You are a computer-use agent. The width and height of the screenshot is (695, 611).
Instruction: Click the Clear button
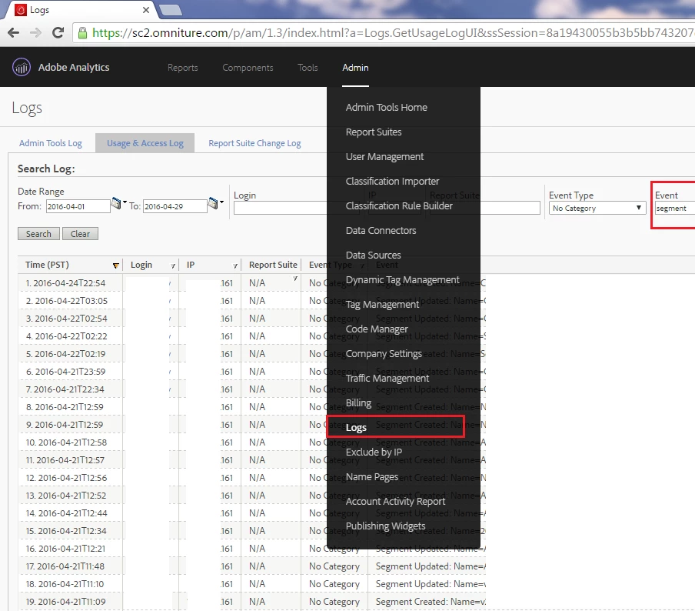[80, 234]
